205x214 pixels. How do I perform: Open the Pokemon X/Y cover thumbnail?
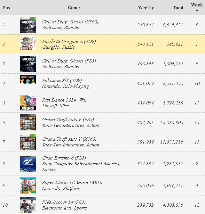[x=28, y=79]
